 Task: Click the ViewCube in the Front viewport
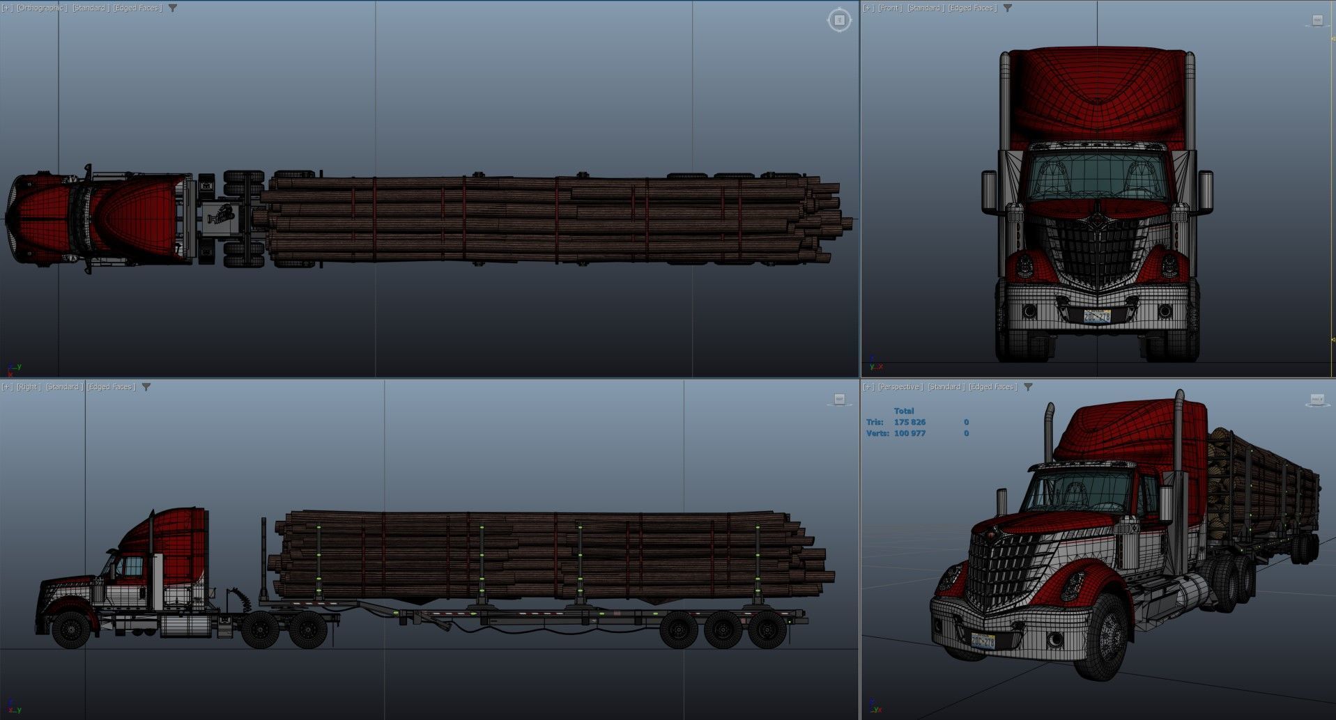1317,21
